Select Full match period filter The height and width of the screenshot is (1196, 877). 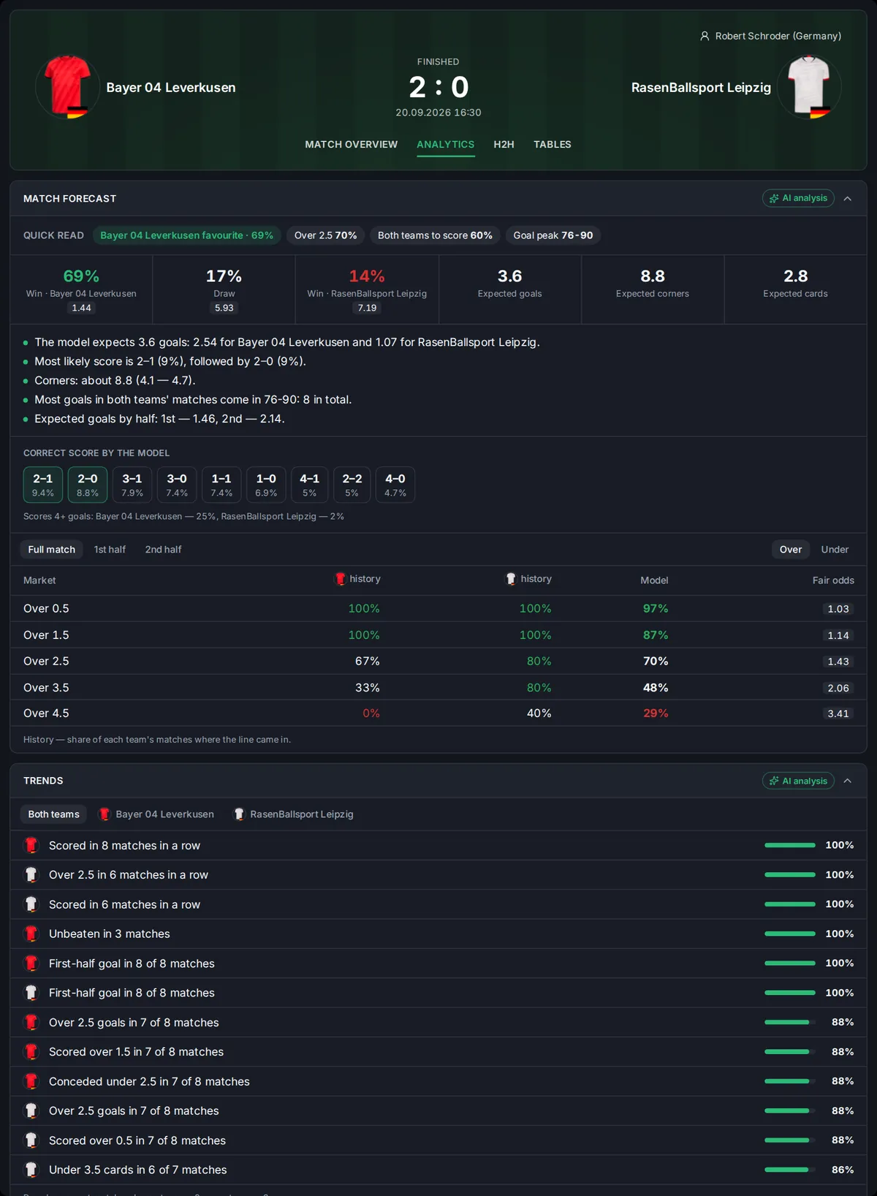coord(52,550)
